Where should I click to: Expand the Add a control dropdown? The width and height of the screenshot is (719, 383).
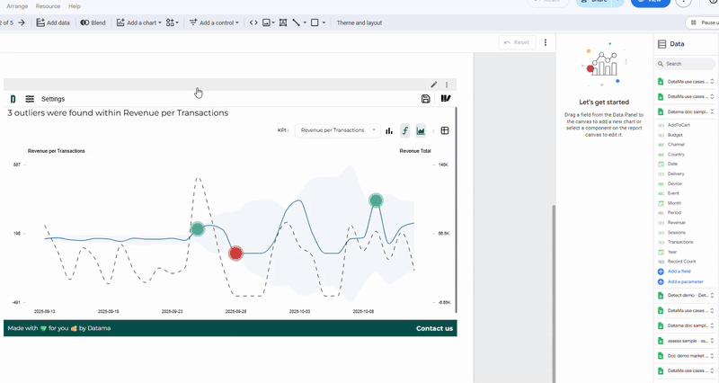click(x=214, y=22)
